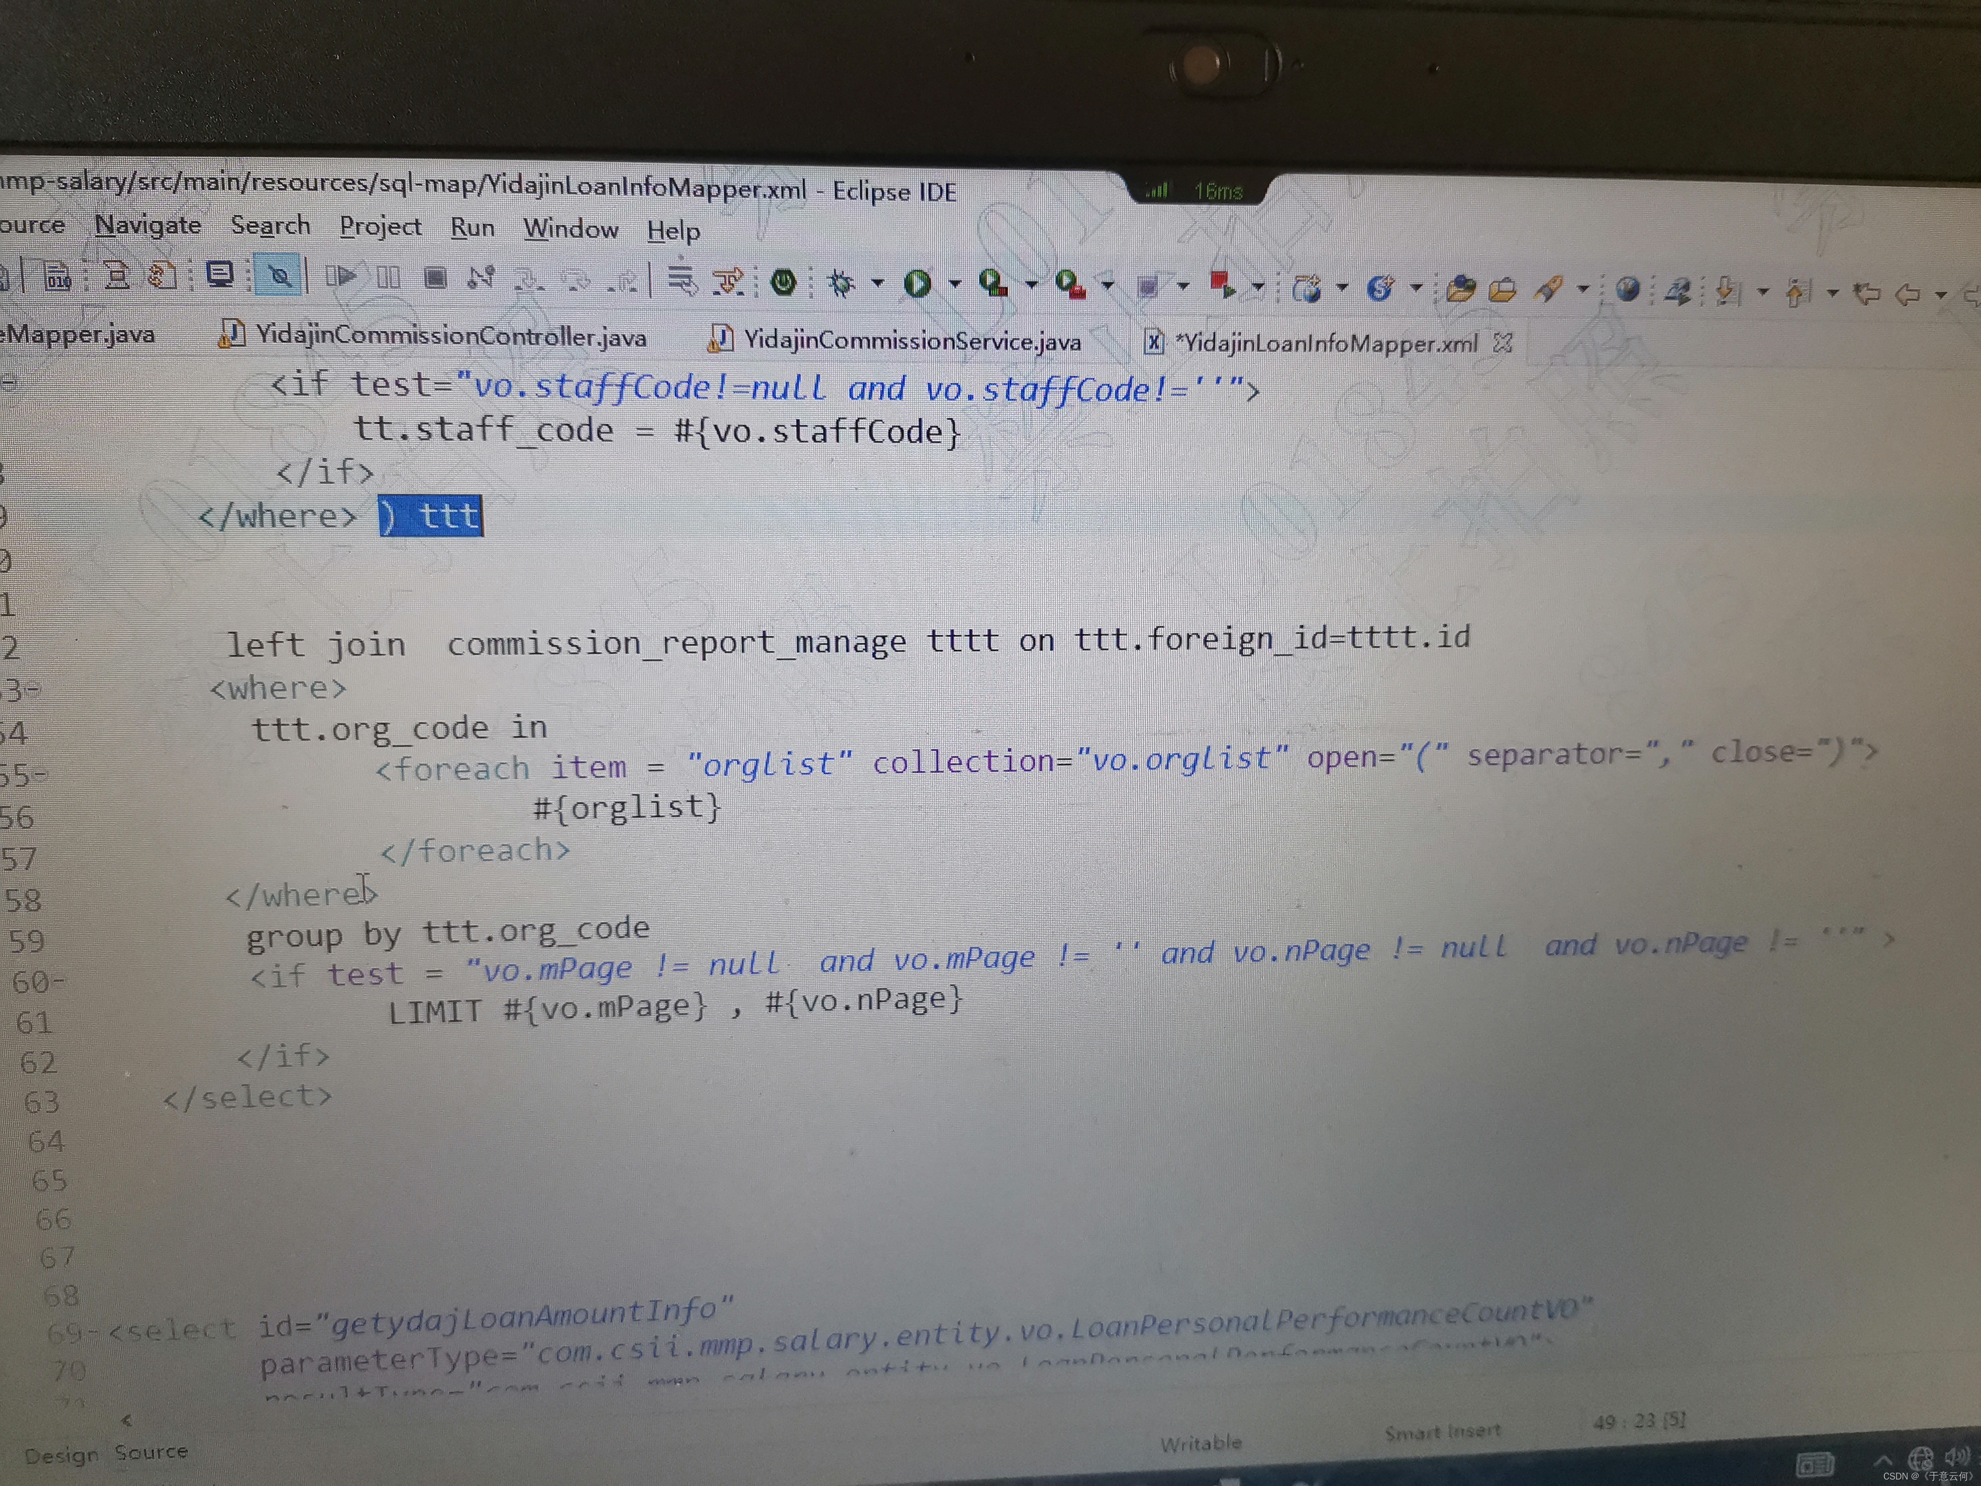Switch to the Design view tab

tap(61, 1456)
